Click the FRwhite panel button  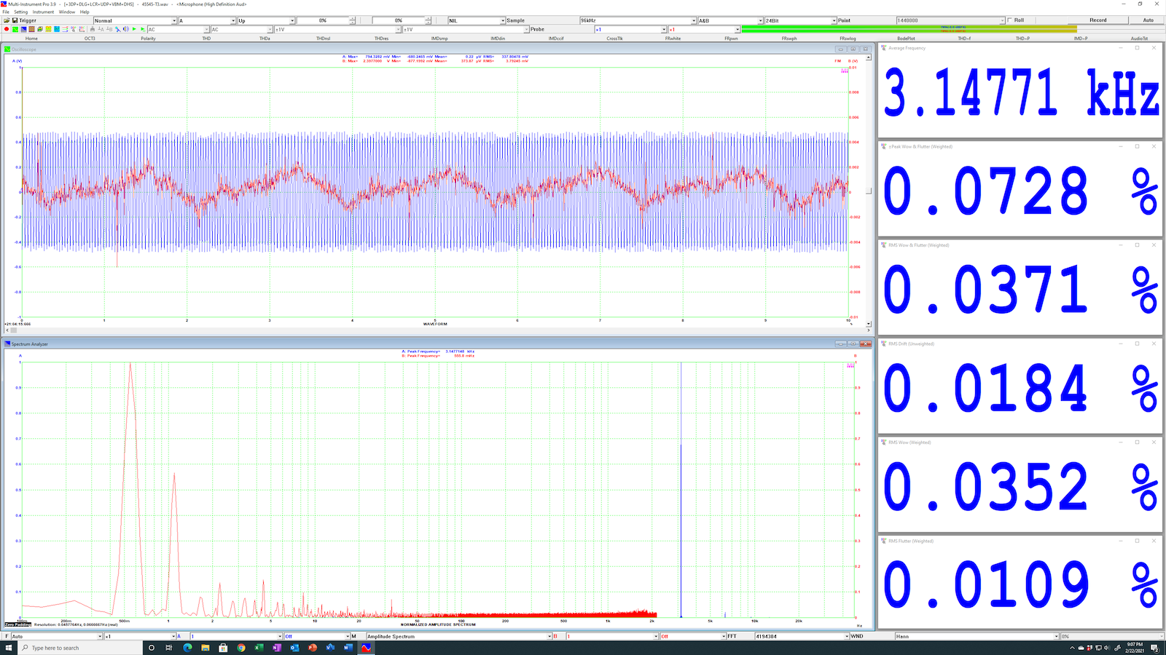click(673, 38)
